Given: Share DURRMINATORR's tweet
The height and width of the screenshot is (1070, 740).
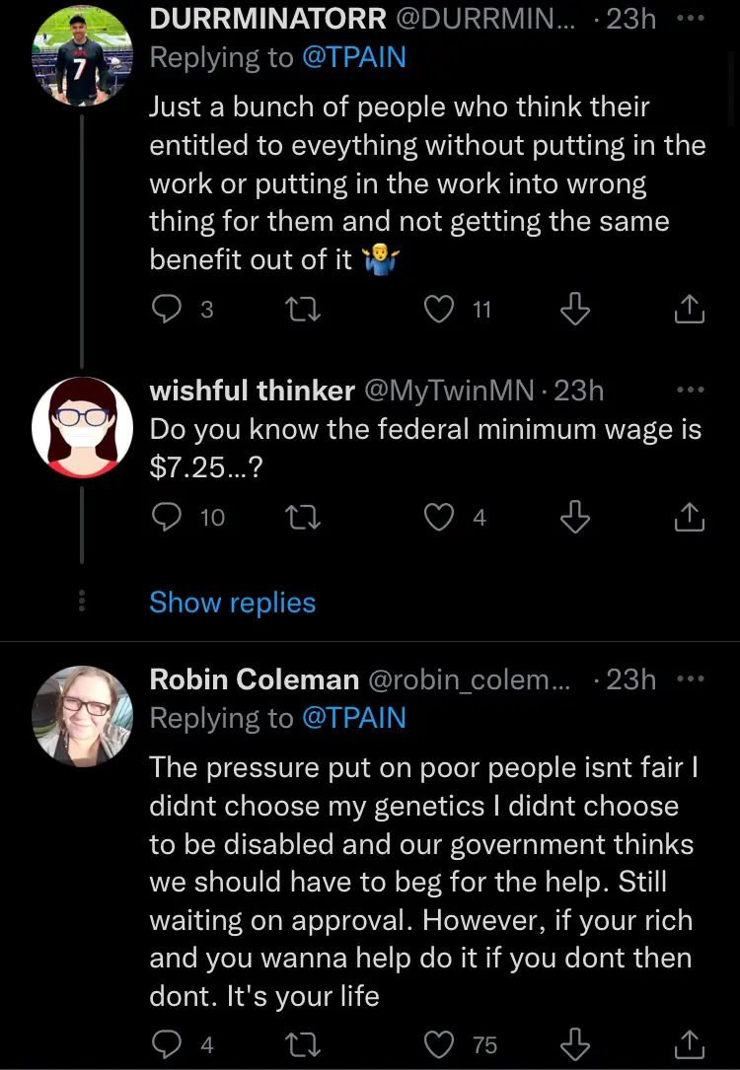Looking at the screenshot, I should coord(690,310).
